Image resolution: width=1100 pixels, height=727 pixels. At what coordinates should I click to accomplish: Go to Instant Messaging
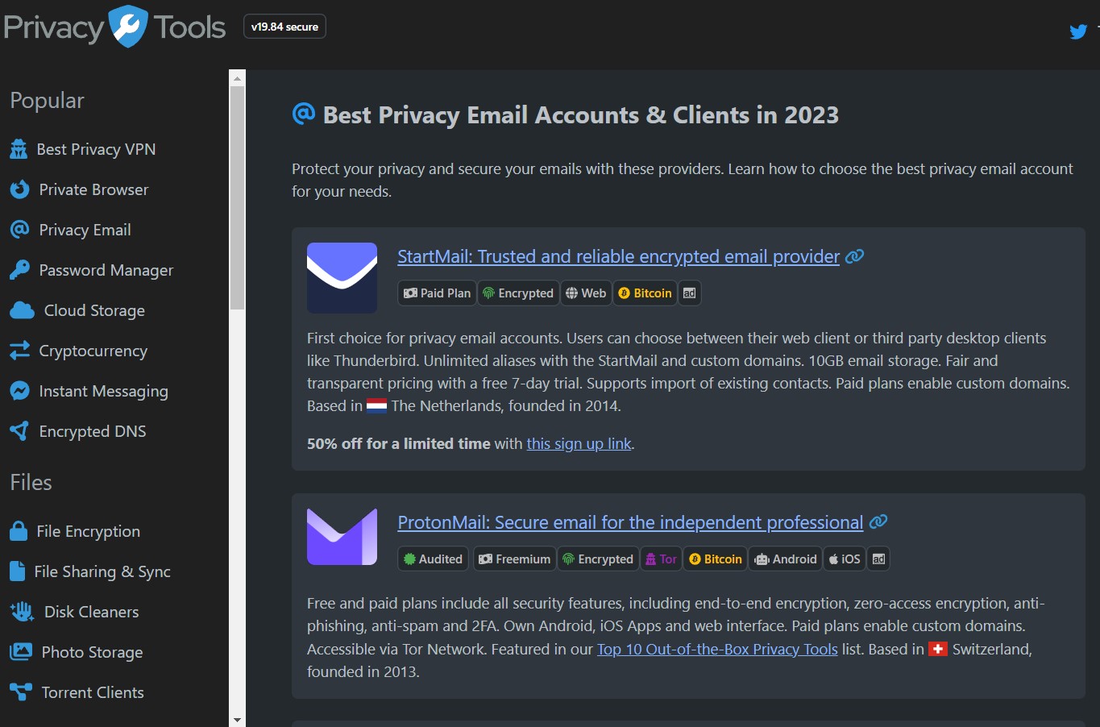tap(89, 391)
